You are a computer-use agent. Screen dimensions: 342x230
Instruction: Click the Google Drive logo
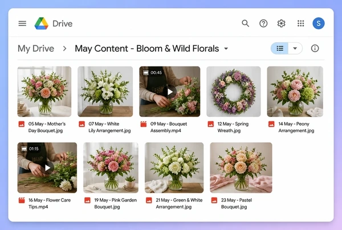(42, 23)
